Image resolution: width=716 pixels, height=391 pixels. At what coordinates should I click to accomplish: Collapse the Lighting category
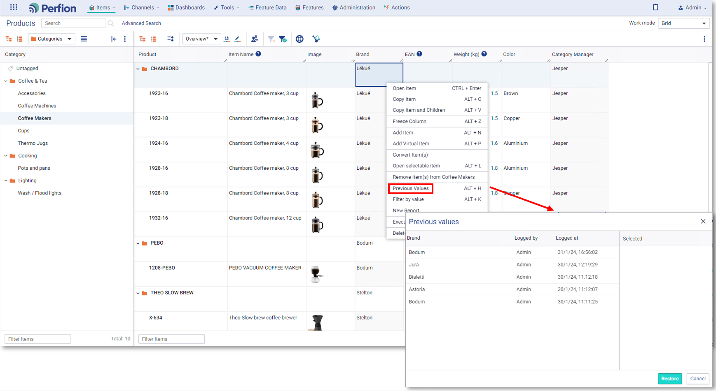coord(6,180)
